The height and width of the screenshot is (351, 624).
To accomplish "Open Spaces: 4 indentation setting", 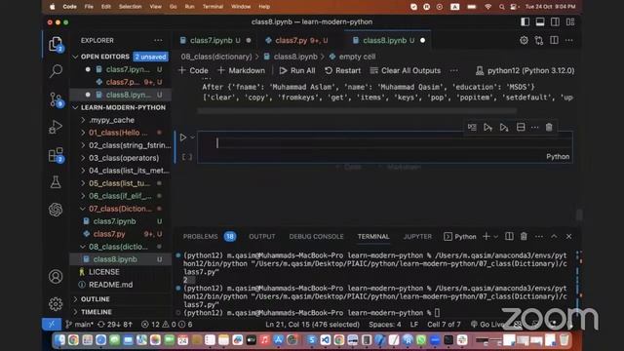I will click(385, 325).
